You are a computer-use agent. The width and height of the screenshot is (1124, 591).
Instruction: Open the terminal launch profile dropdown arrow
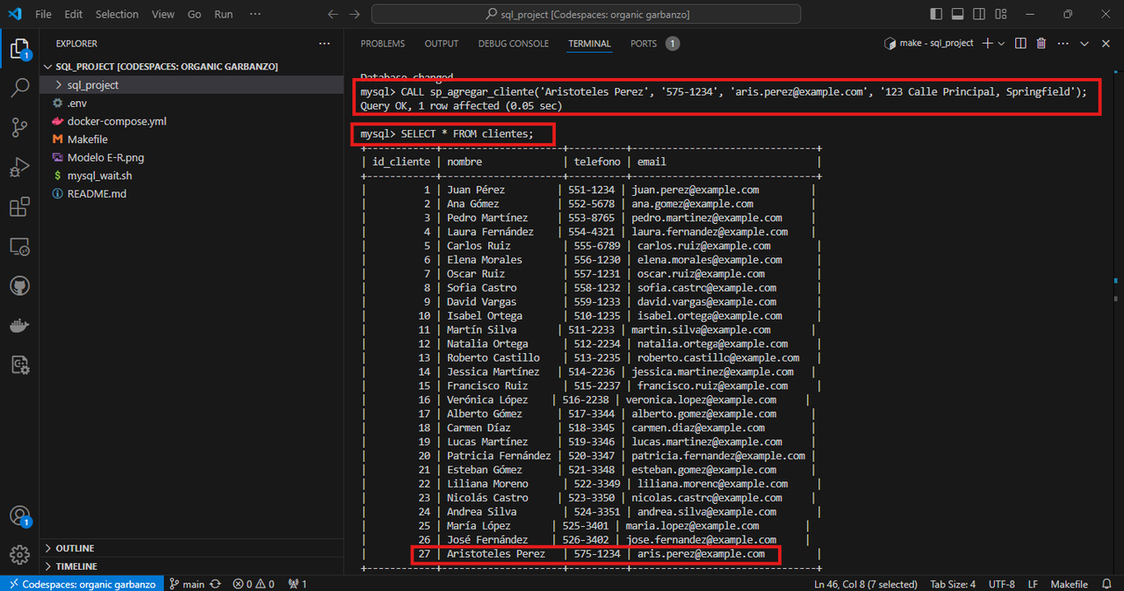(1001, 43)
